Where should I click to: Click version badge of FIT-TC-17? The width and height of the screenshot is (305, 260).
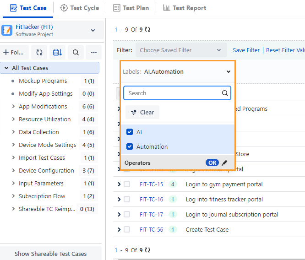pos(173,215)
